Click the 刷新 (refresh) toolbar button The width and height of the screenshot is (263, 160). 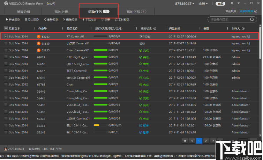[x=105, y=20]
